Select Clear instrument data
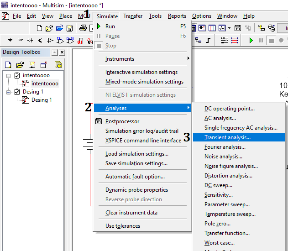Image resolution: width=288 pixels, height=251 pixels. [x=142, y=213]
